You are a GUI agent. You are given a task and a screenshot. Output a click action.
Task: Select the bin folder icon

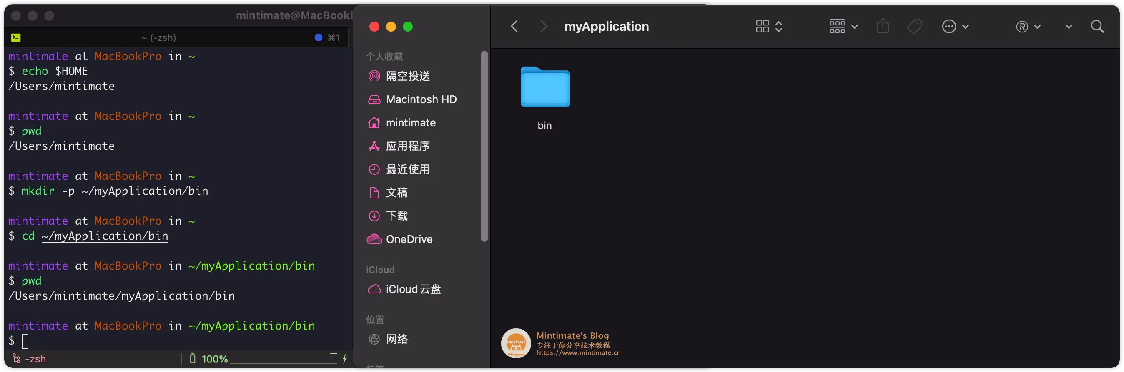545,87
